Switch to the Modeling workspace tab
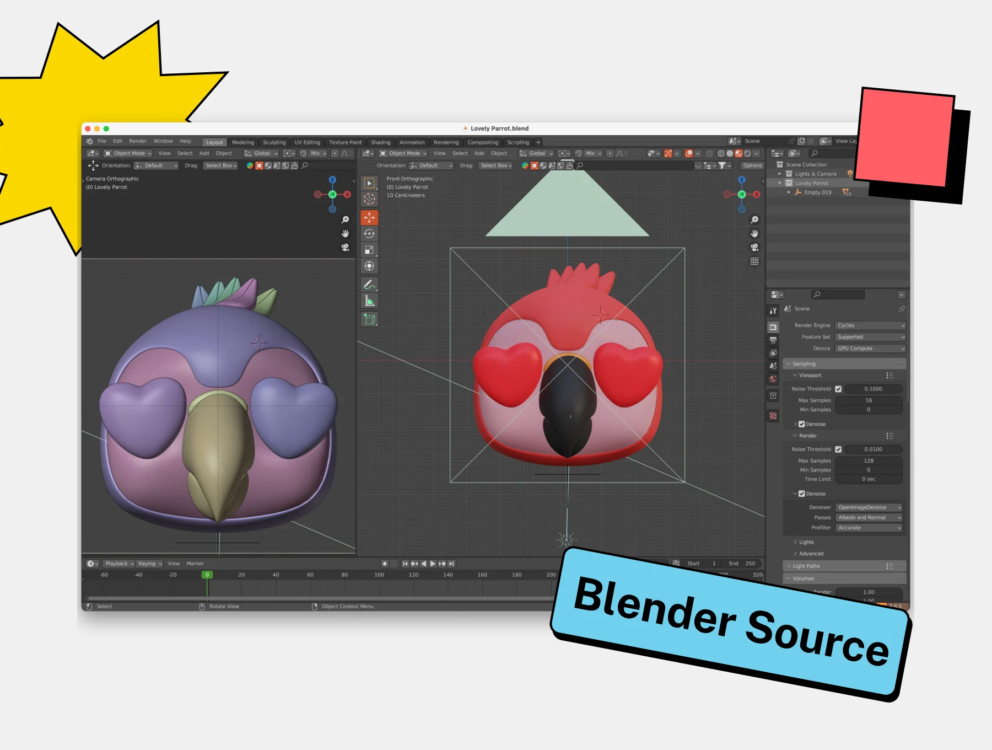 (x=243, y=142)
